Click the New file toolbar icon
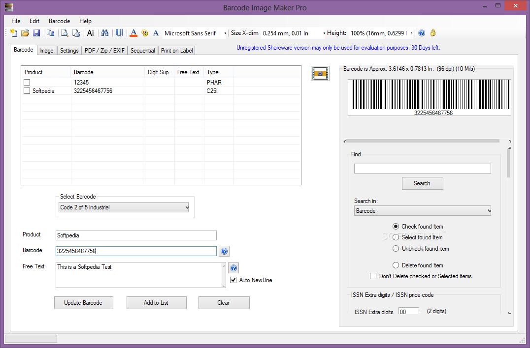 14,33
